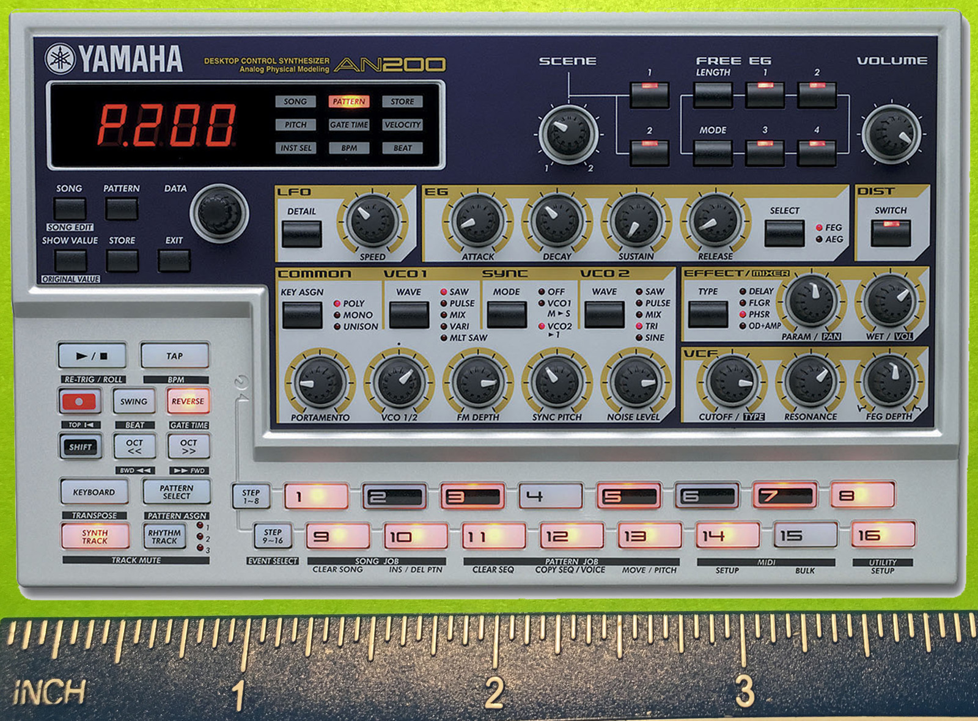Select the KEYBOARD mode button
Image resolution: width=978 pixels, height=721 pixels.
(94, 492)
